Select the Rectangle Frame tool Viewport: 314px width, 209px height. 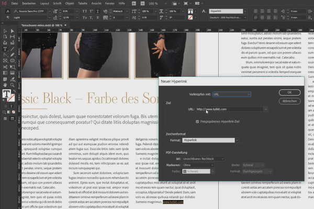pos(5,61)
